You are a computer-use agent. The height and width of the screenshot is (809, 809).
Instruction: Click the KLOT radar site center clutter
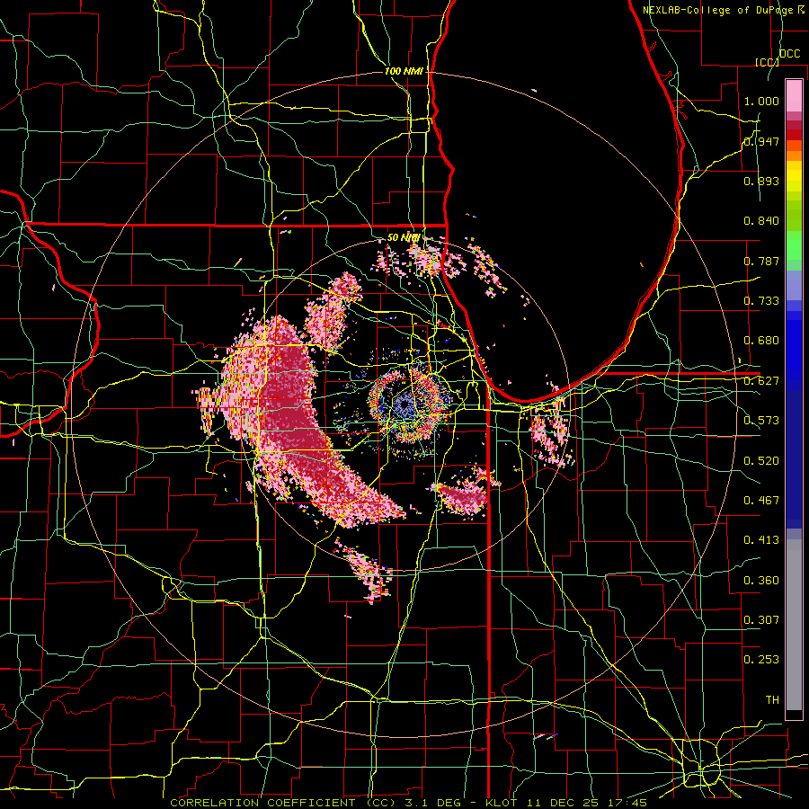click(x=407, y=403)
